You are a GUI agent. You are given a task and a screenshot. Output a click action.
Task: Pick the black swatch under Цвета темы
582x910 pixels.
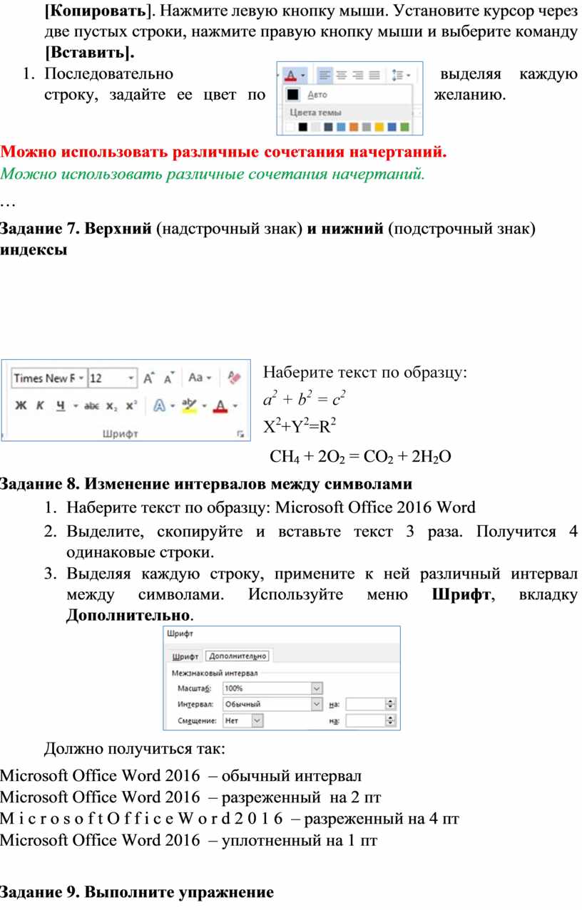(x=303, y=128)
